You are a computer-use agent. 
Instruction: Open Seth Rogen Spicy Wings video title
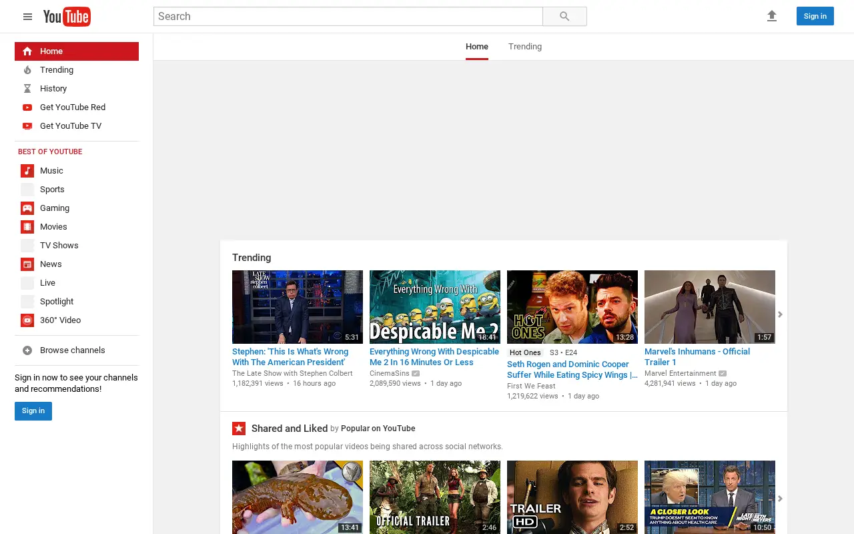click(x=572, y=370)
